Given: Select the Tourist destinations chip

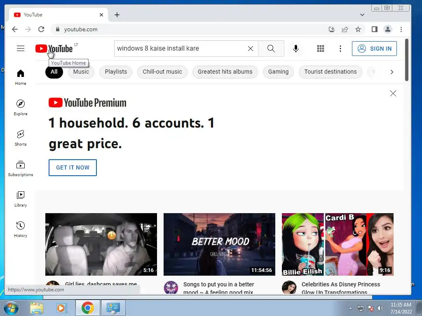Looking at the screenshot, I should (330, 72).
